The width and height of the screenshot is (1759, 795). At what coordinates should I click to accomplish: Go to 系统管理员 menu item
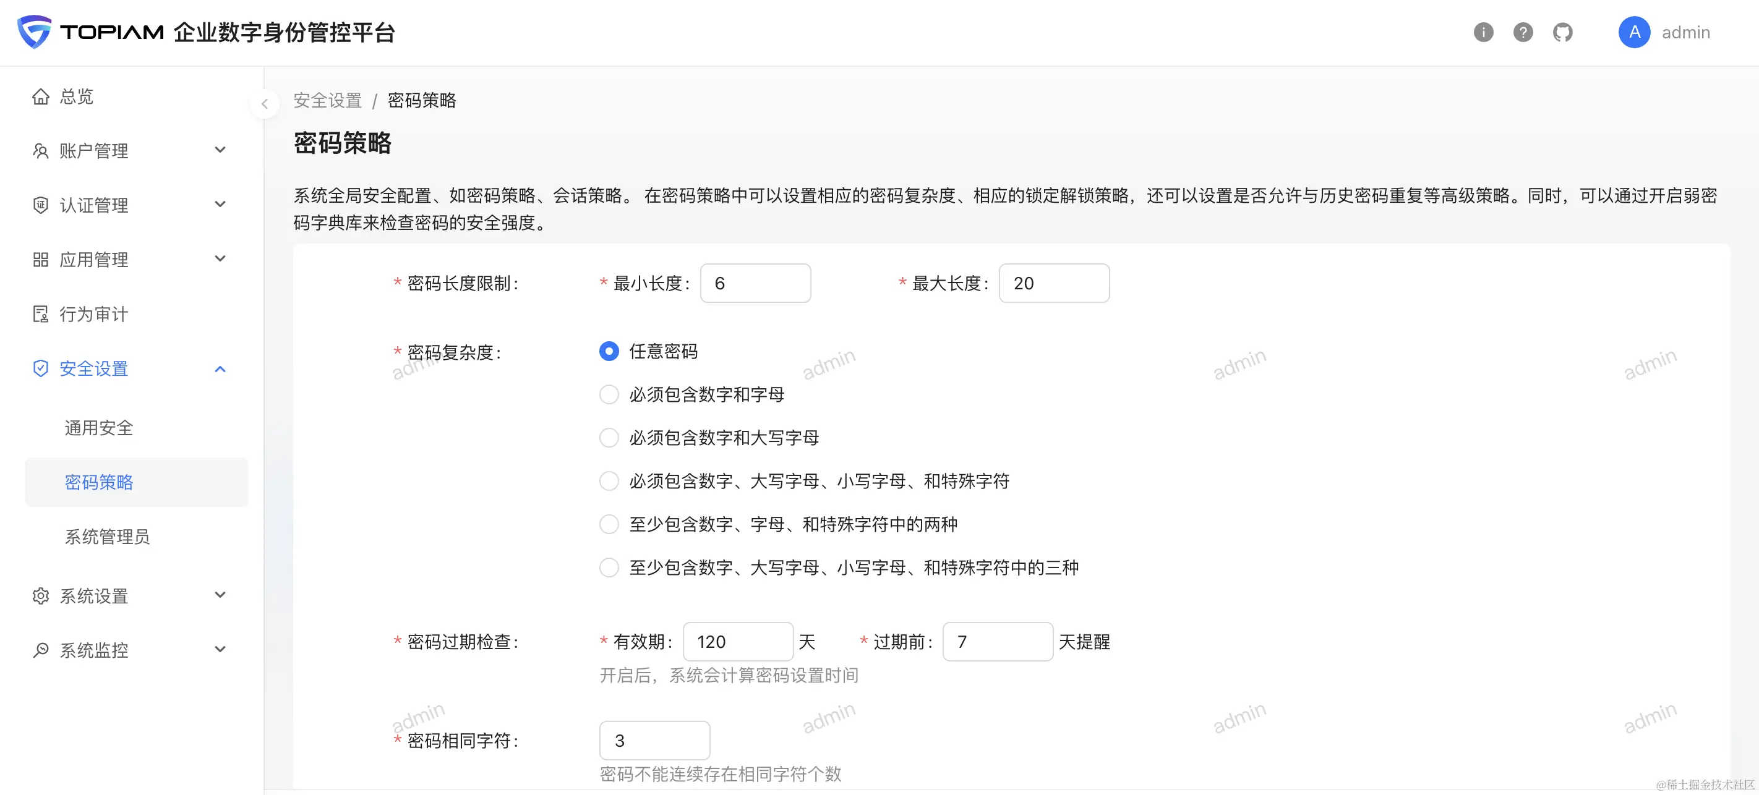107,537
